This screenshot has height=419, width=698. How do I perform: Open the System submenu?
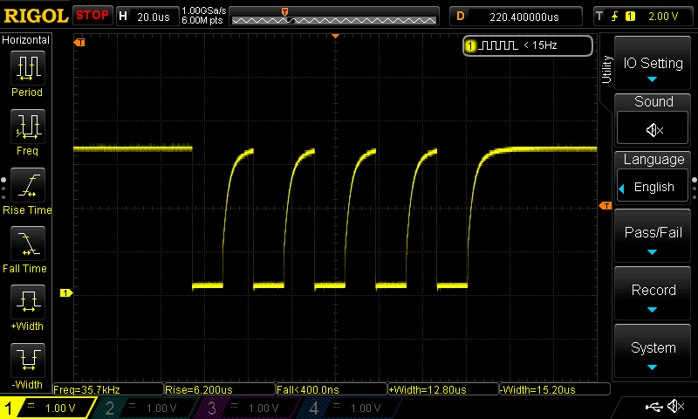[653, 352]
